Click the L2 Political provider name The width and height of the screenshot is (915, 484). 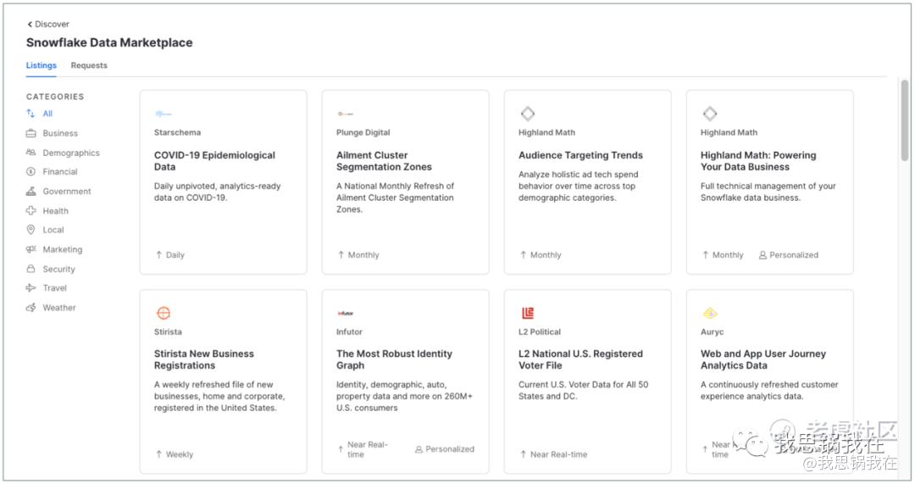coord(540,331)
